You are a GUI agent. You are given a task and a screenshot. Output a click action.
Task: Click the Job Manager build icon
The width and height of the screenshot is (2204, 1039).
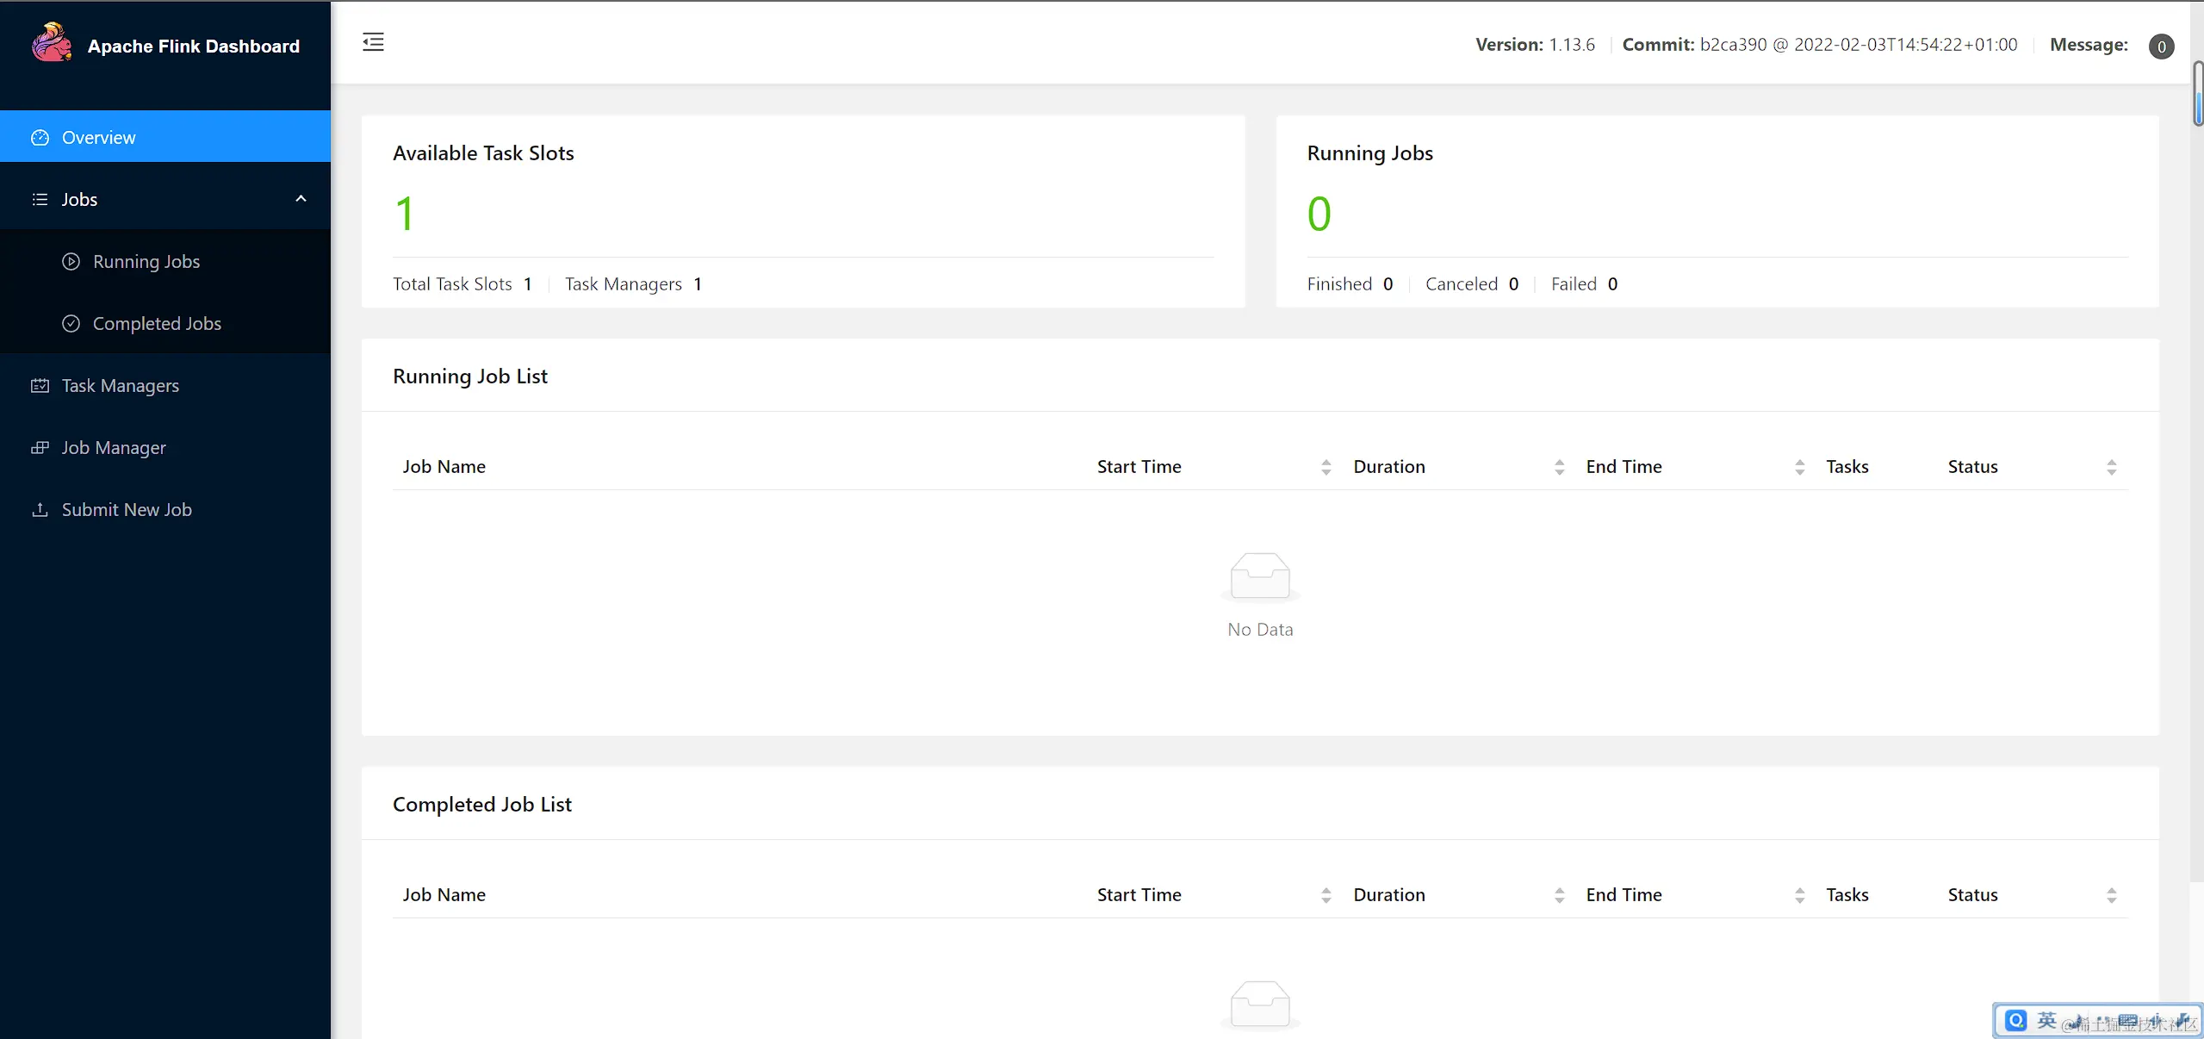[40, 448]
